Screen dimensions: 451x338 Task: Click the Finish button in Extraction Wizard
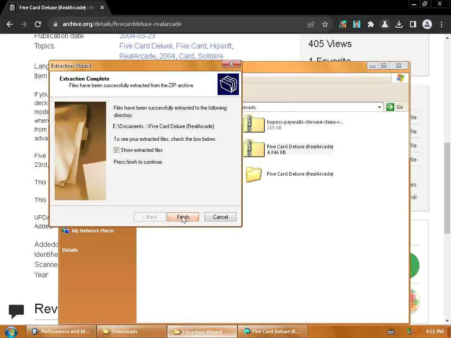pos(183,217)
